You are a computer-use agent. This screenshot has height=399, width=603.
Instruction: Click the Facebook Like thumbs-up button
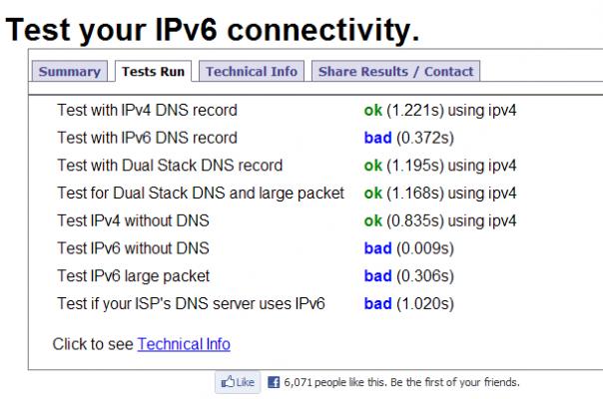238,381
